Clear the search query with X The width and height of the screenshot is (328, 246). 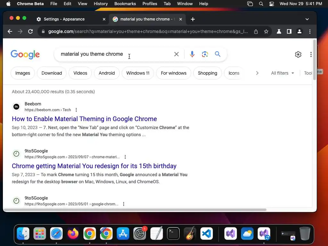tap(176, 54)
